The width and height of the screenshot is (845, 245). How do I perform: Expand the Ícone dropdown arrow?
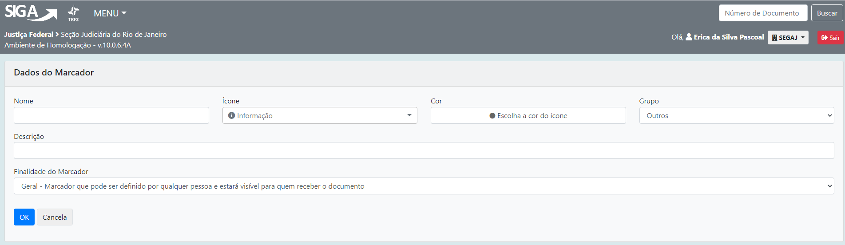pos(409,115)
